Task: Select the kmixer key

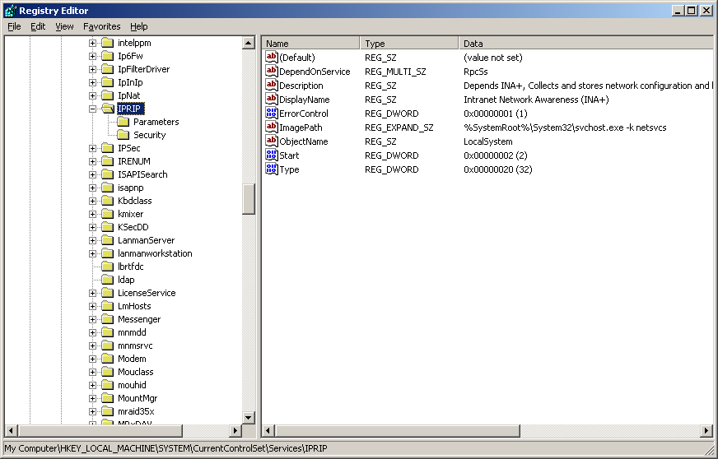Action: [130, 214]
